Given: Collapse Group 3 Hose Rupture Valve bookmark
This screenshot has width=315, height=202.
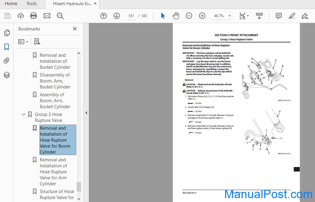Looking at the screenshot, I should tap(24, 114).
